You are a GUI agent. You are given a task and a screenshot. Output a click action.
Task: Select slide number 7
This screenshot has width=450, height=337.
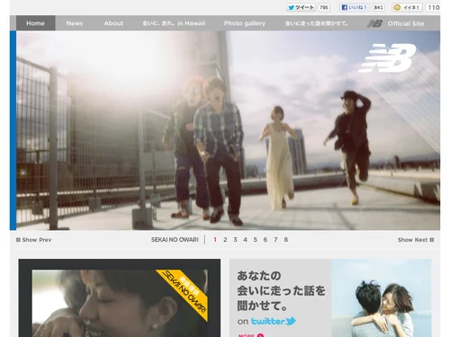point(275,240)
